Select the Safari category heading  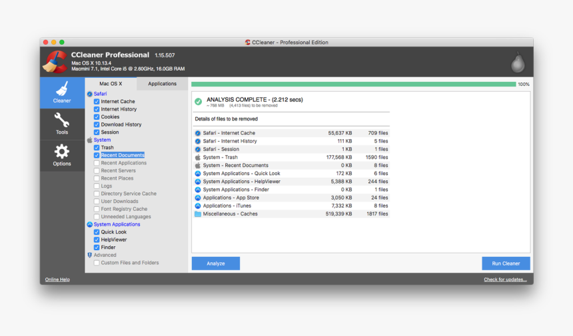(x=100, y=94)
